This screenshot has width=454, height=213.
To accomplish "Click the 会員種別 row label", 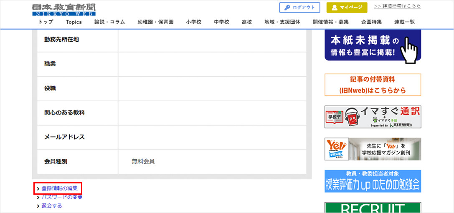I will pos(56,162).
